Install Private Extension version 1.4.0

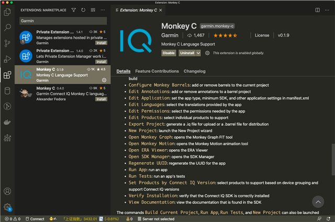pos(101,62)
